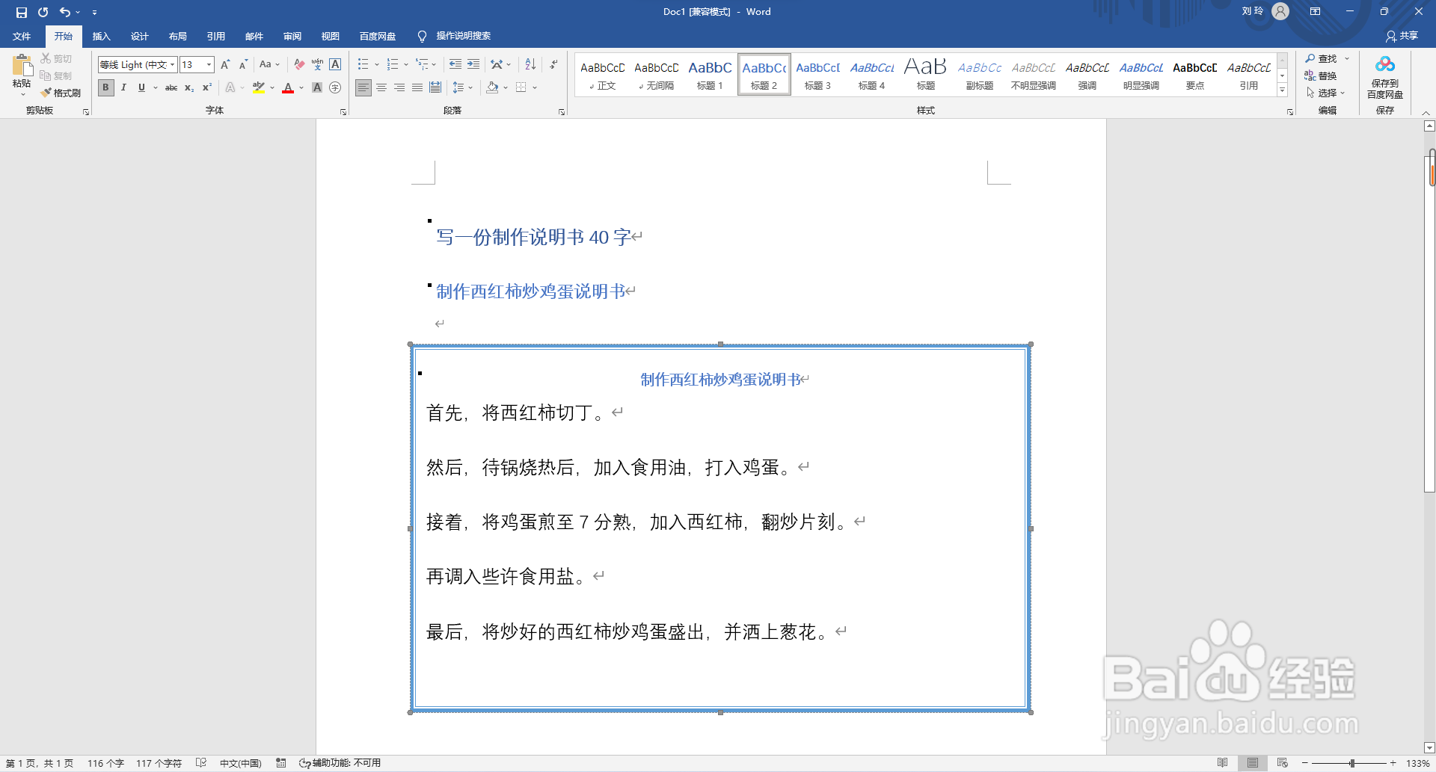Toggle center alignment
The image size is (1436, 772).
pos(381,87)
